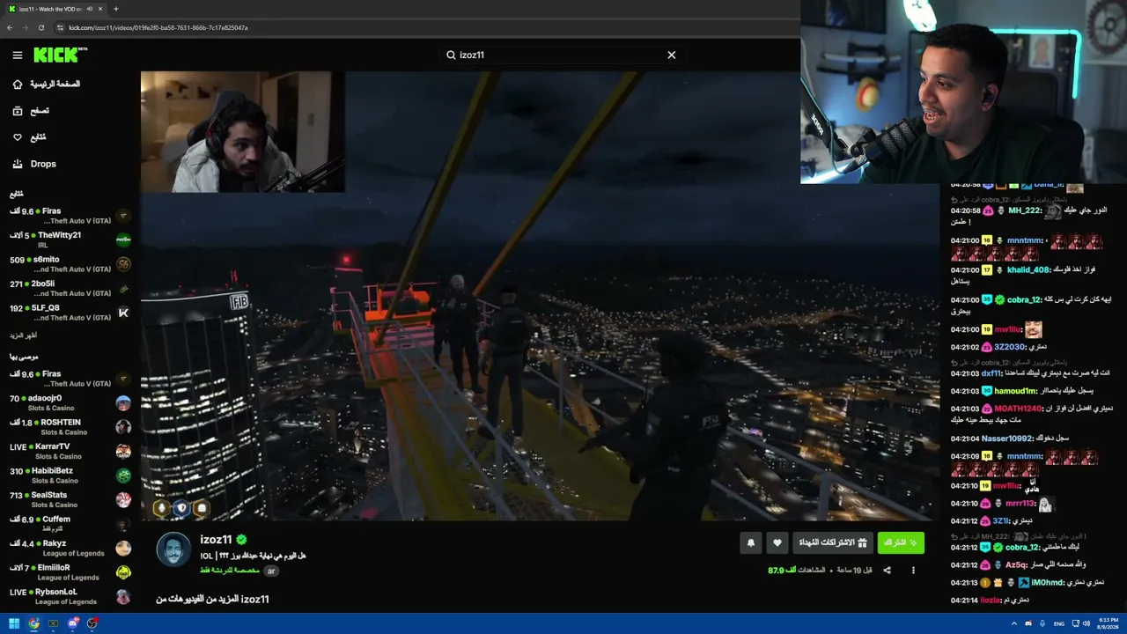Open the Browse section icon in sidebar
Screen dimensions: 1127x634
click(17, 111)
